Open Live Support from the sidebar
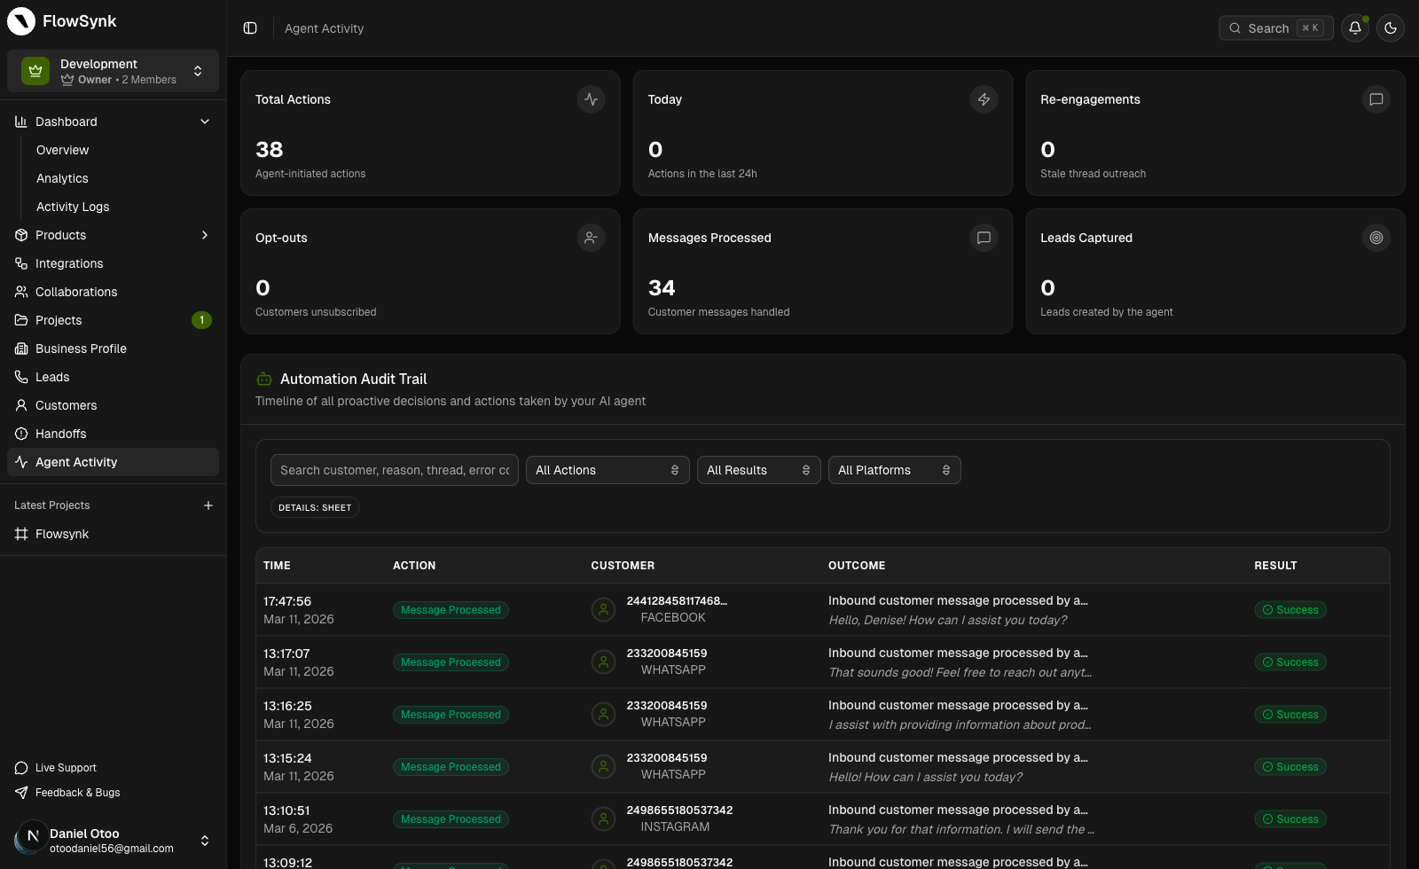 coord(67,767)
